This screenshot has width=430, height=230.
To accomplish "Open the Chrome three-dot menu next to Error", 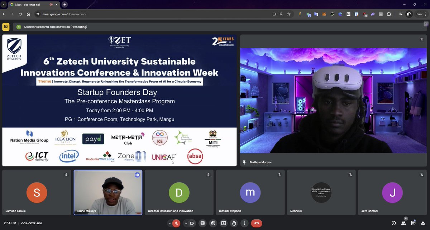I will [x=426, y=14].
